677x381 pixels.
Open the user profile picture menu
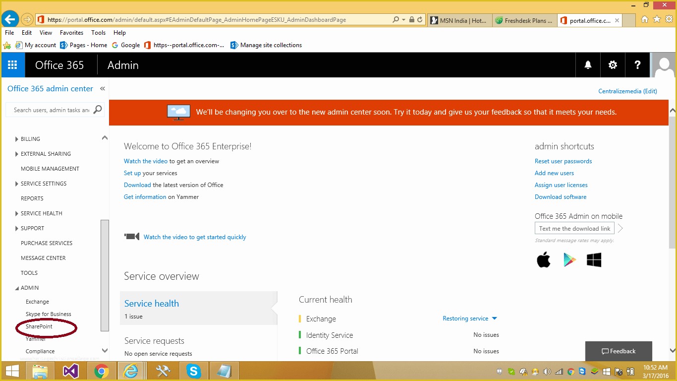pos(663,65)
